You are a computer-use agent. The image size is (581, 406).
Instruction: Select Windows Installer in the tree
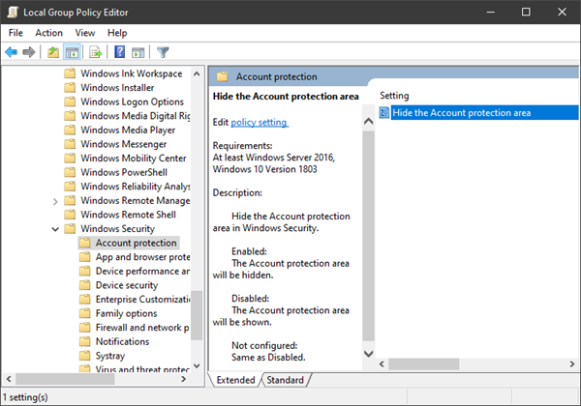pos(117,88)
